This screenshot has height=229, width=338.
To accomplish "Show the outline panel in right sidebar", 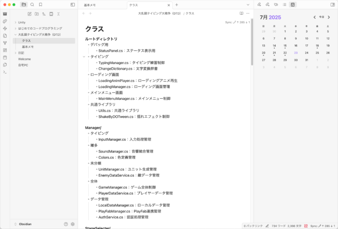I will click(284, 4).
